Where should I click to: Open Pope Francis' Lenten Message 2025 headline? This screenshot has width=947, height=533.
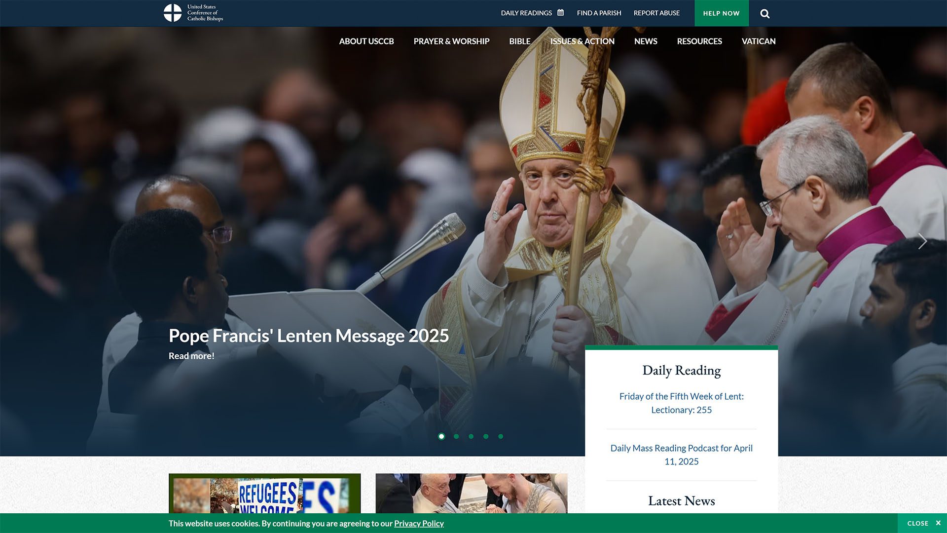pos(309,336)
